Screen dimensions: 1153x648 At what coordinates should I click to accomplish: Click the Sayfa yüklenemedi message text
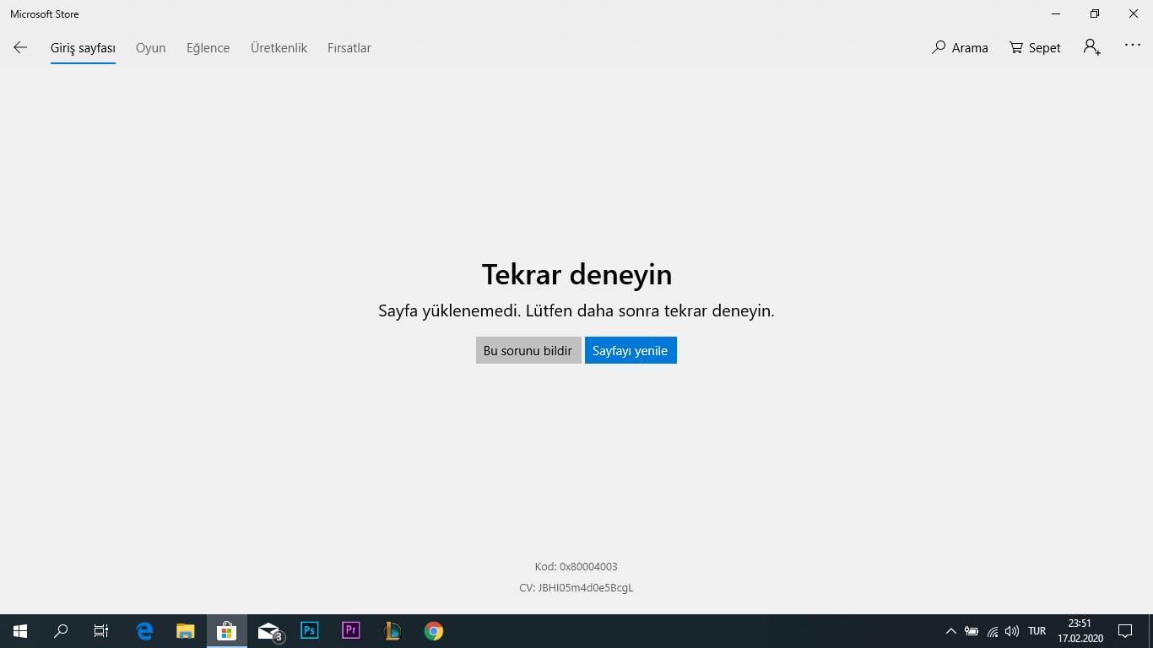(576, 310)
